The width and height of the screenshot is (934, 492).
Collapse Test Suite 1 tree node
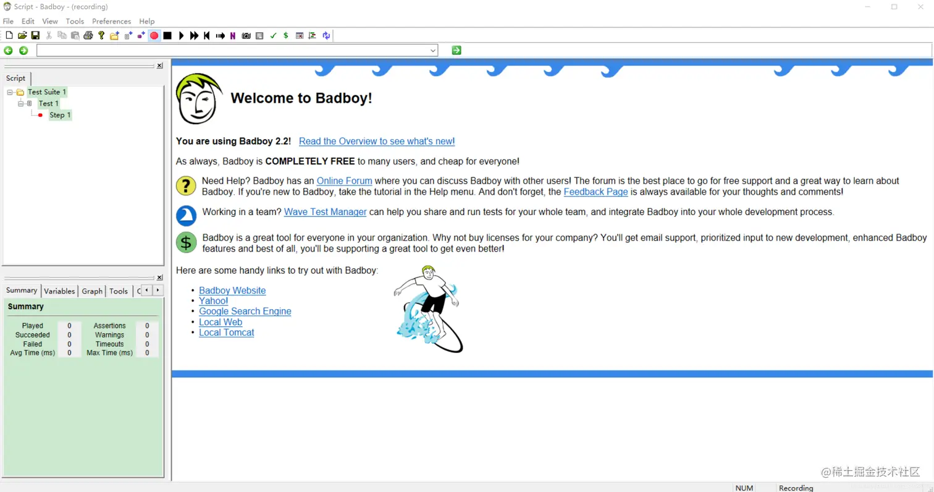10,92
